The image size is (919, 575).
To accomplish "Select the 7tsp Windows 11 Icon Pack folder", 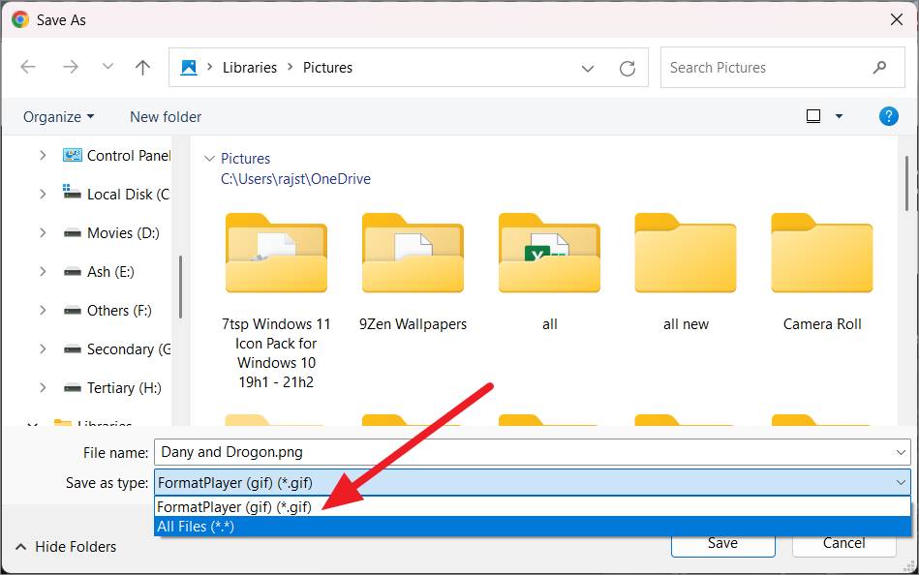I will [276, 301].
